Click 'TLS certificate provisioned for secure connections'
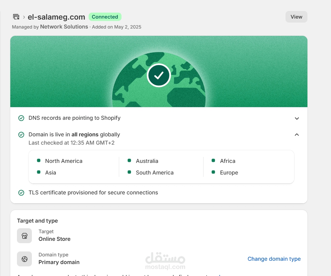 tap(93, 192)
